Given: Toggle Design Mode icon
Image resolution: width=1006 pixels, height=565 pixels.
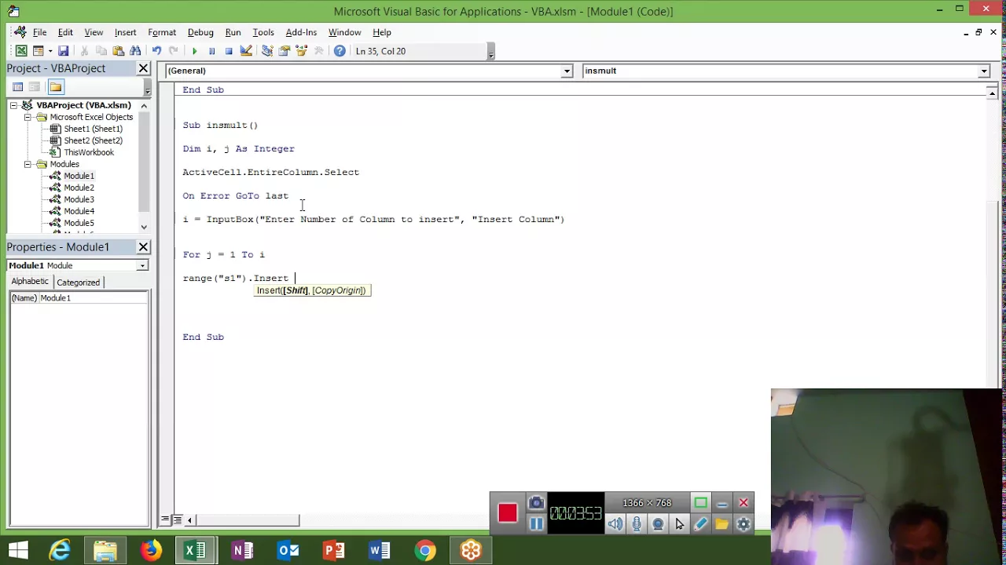Looking at the screenshot, I should (246, 51).
